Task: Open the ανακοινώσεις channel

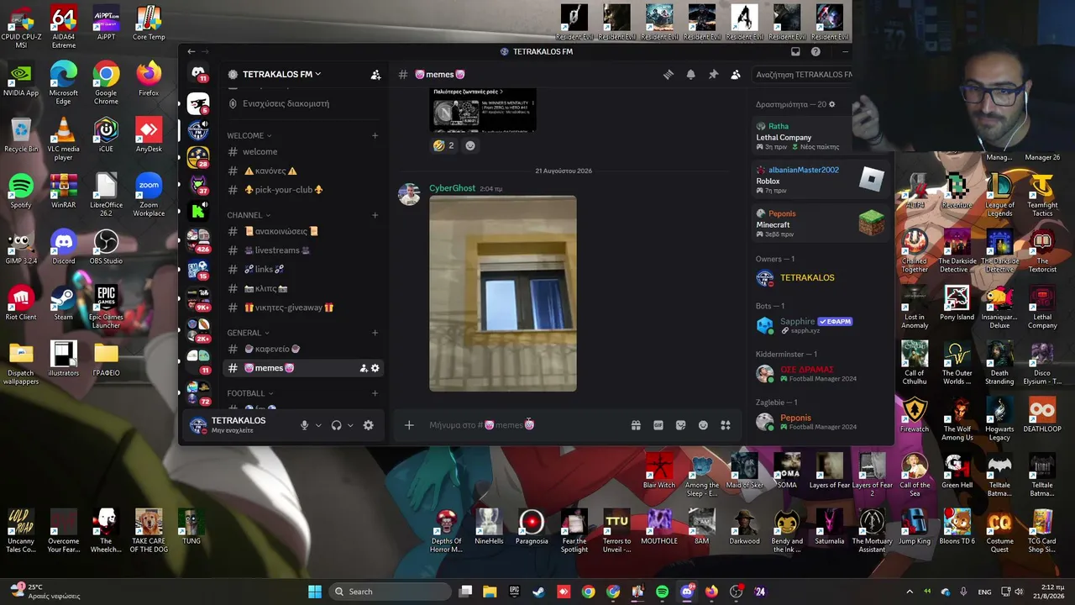Action: tap(302, 231)
